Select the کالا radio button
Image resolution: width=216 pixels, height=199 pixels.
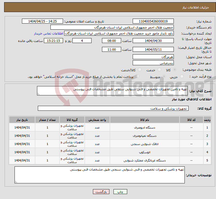coord(175,70)
